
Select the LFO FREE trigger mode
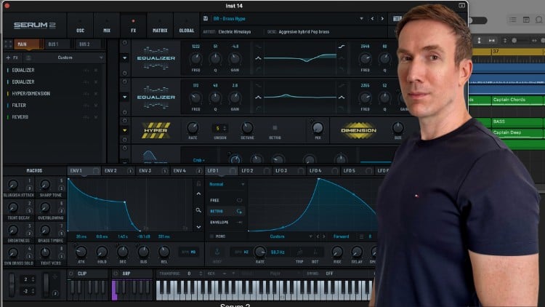226,201
